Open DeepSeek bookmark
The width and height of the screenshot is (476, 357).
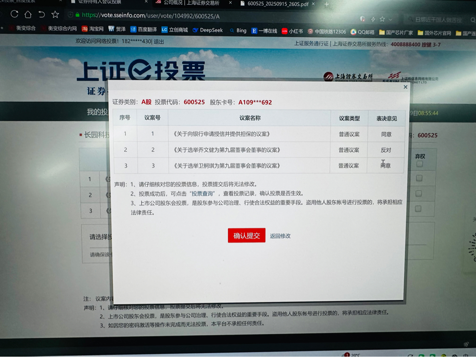point(208,30)
